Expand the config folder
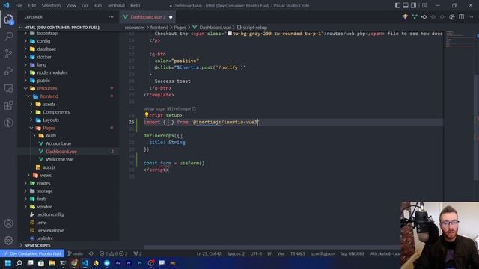479x269 pixels. coord(43,41)
